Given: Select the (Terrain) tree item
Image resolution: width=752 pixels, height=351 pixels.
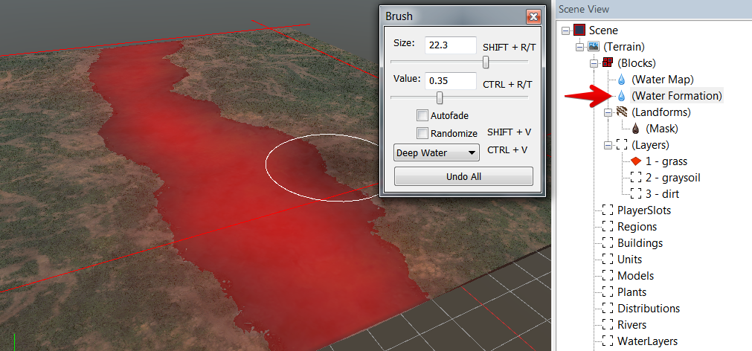Looking at the screenshot, I should pos(623,47).
